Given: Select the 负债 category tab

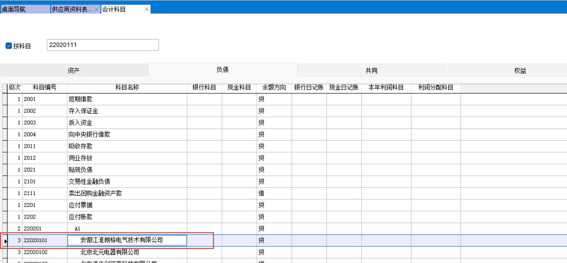Looking at the screenshot, I should 222,70.
